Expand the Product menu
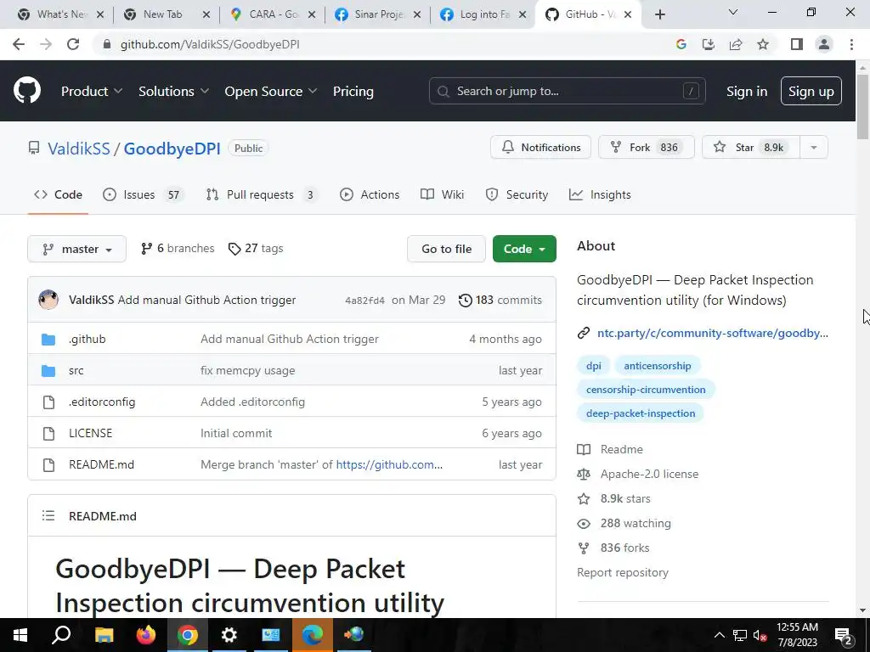 coord(92,92)
